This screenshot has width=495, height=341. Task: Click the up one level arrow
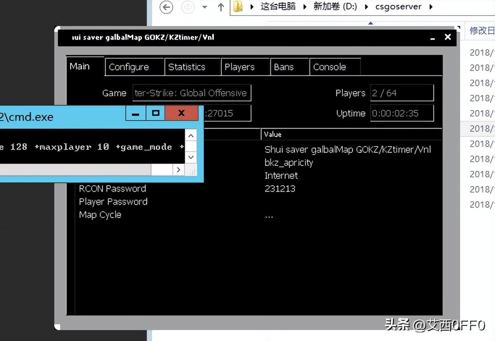pos(221,7)
